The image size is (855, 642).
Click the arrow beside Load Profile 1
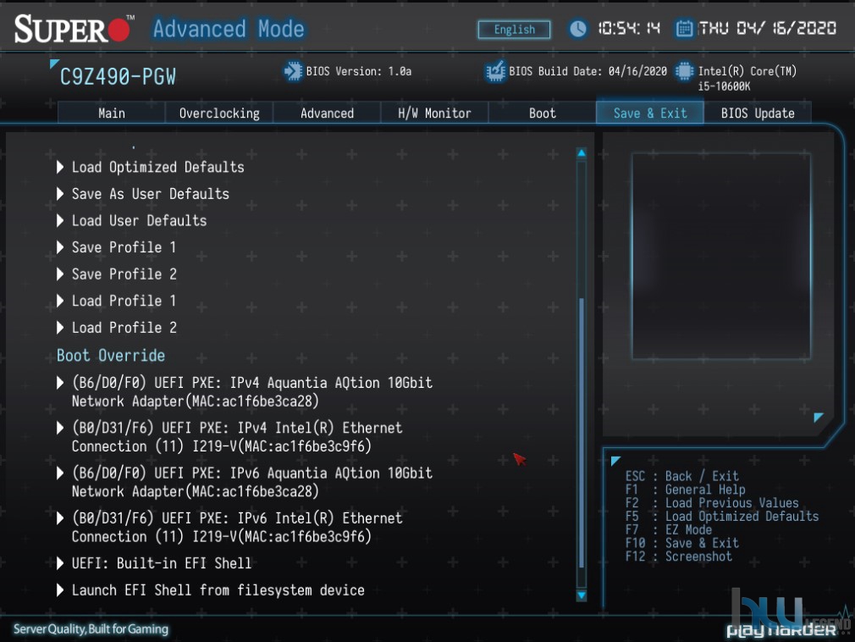tap(60, 301)
